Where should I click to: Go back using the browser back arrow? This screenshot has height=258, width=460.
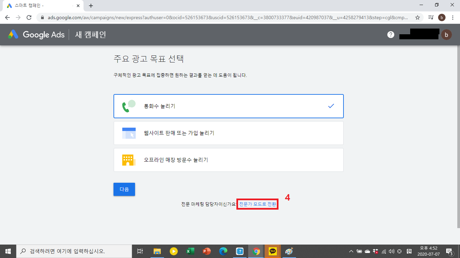point(7,17)
